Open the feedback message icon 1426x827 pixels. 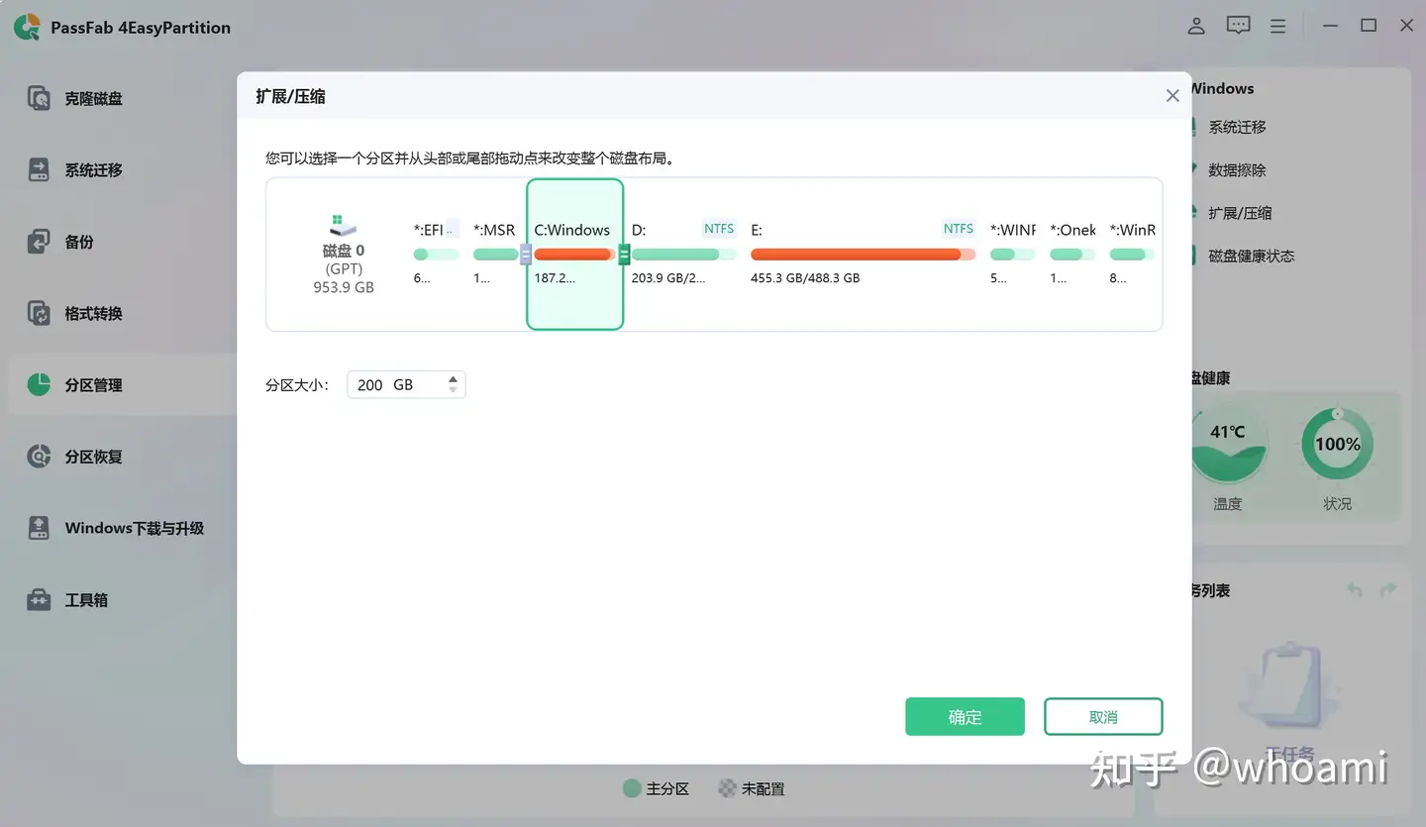click(x=1238, y=27)
